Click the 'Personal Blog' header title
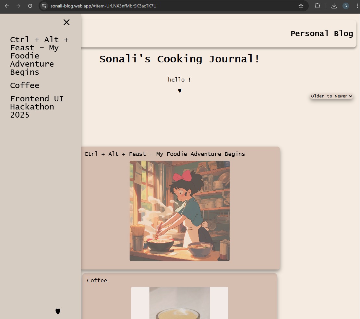This screenshot has height=319, width=360. (322, 33)
